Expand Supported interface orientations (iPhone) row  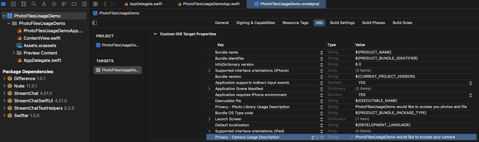coord(209,71)
